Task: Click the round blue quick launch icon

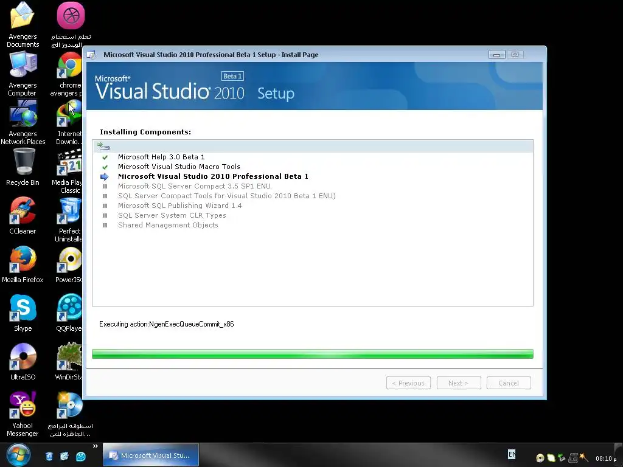Action: 81,456
